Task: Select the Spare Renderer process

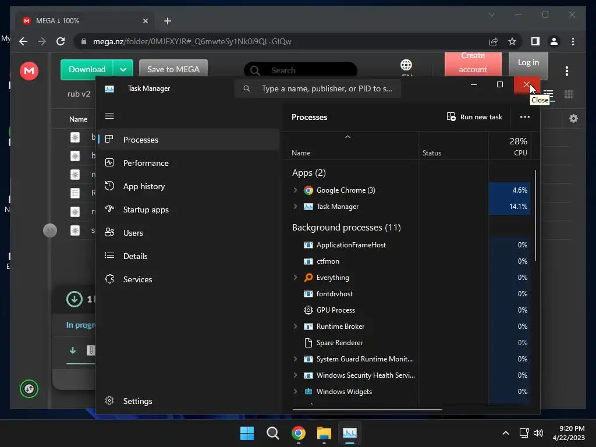Action: pos(410,342)
